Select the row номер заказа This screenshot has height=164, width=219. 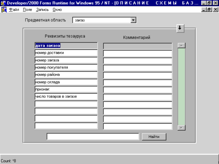point(66,60)
